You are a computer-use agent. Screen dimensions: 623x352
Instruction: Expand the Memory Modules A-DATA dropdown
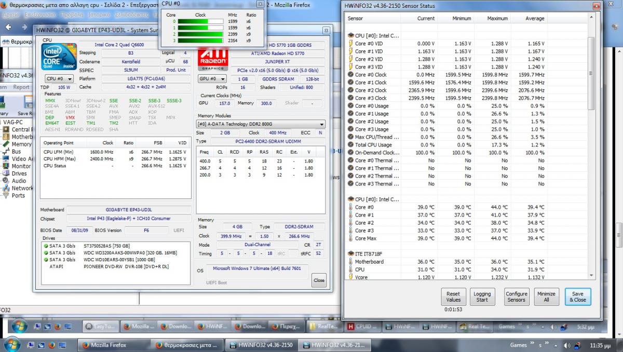click(261, 124)
